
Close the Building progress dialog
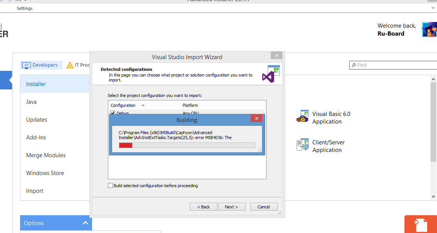click(256, 119)
